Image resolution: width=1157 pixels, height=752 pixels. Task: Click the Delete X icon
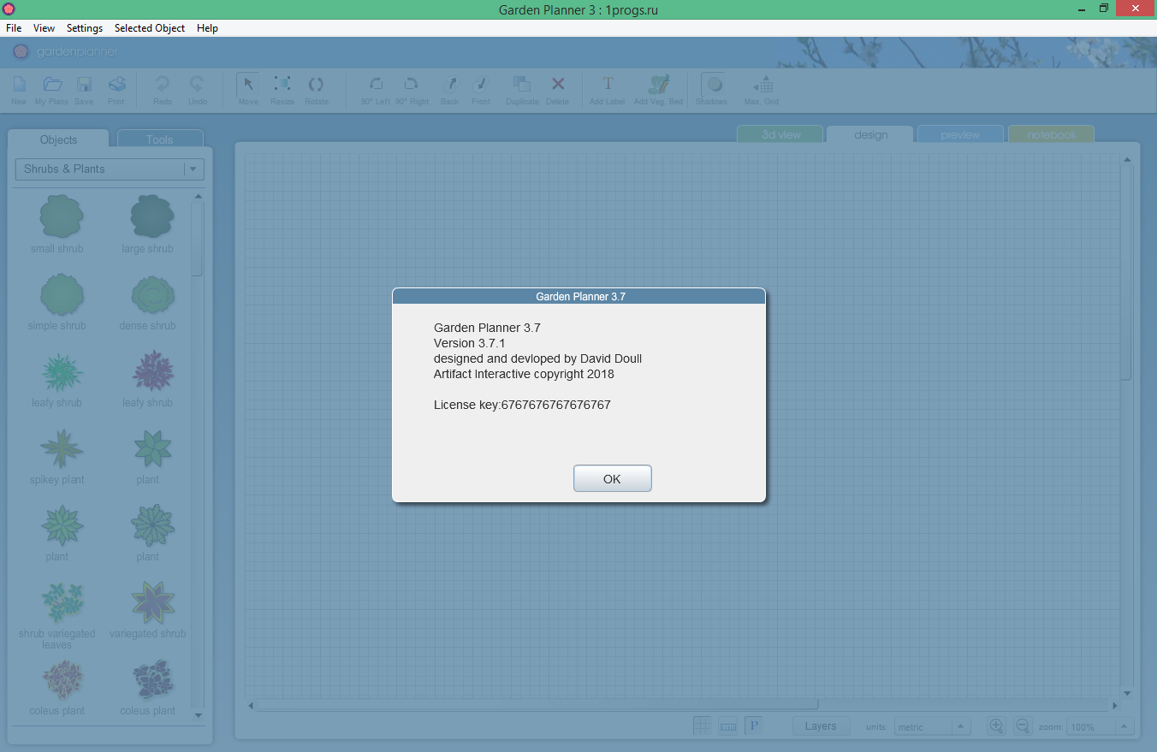tap(557, 85)
